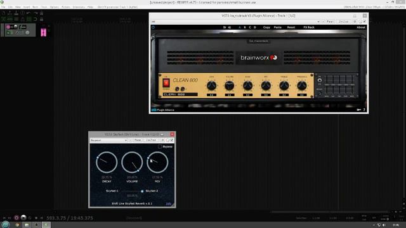Open the Options menu

(x=54, y=7)
